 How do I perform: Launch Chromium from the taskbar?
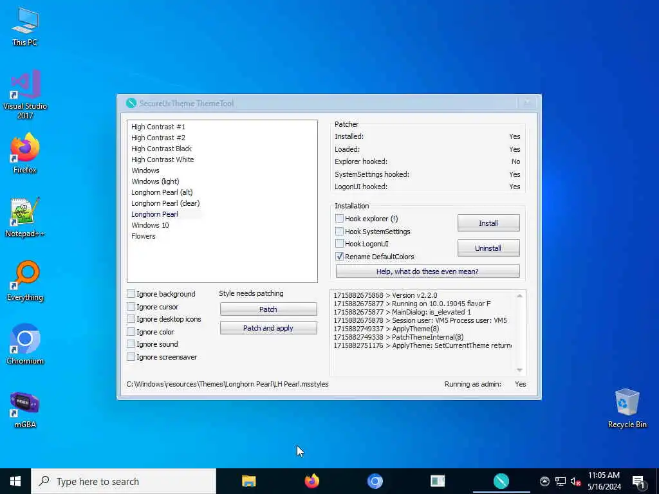375,481
